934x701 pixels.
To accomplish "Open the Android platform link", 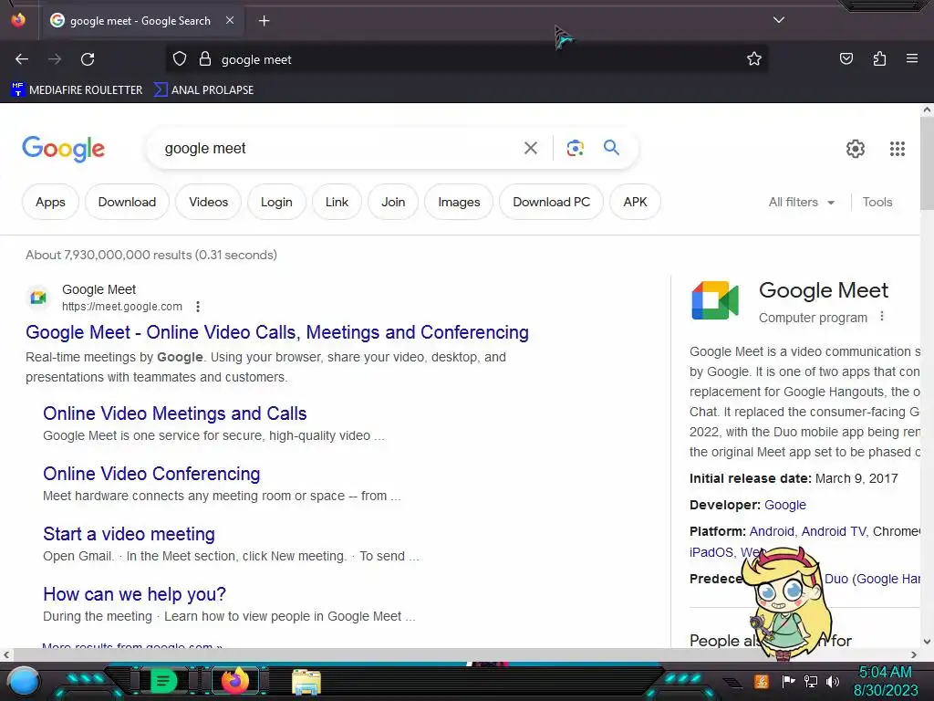I will (772, 531).
